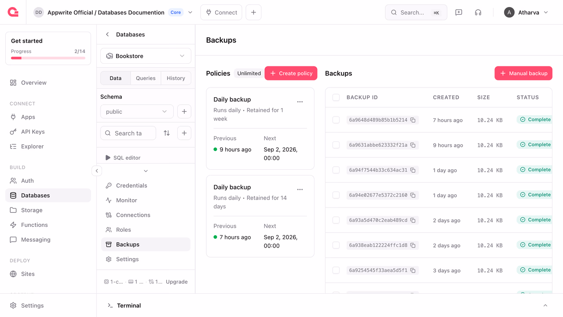Select backup 6a938eab122224ffc1d8 checkbox
Screen dimensions: 563x317
tap(336, 245)
